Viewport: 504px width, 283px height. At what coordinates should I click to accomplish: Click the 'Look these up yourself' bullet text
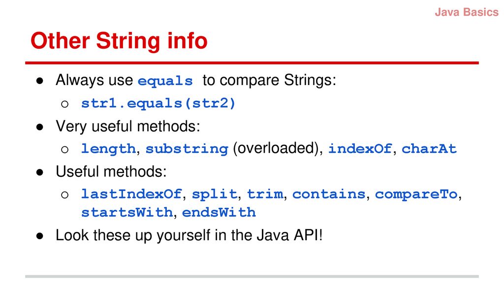pyautogui.click(x=189, y=235)
